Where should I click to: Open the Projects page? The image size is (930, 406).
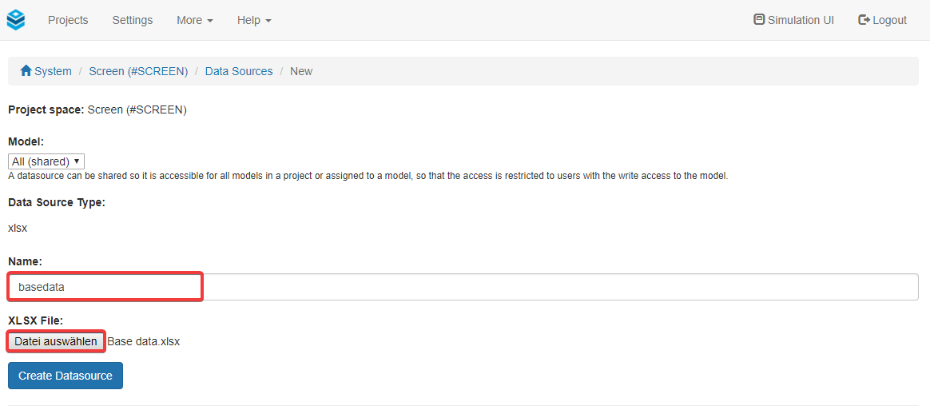tap(68, 20)
